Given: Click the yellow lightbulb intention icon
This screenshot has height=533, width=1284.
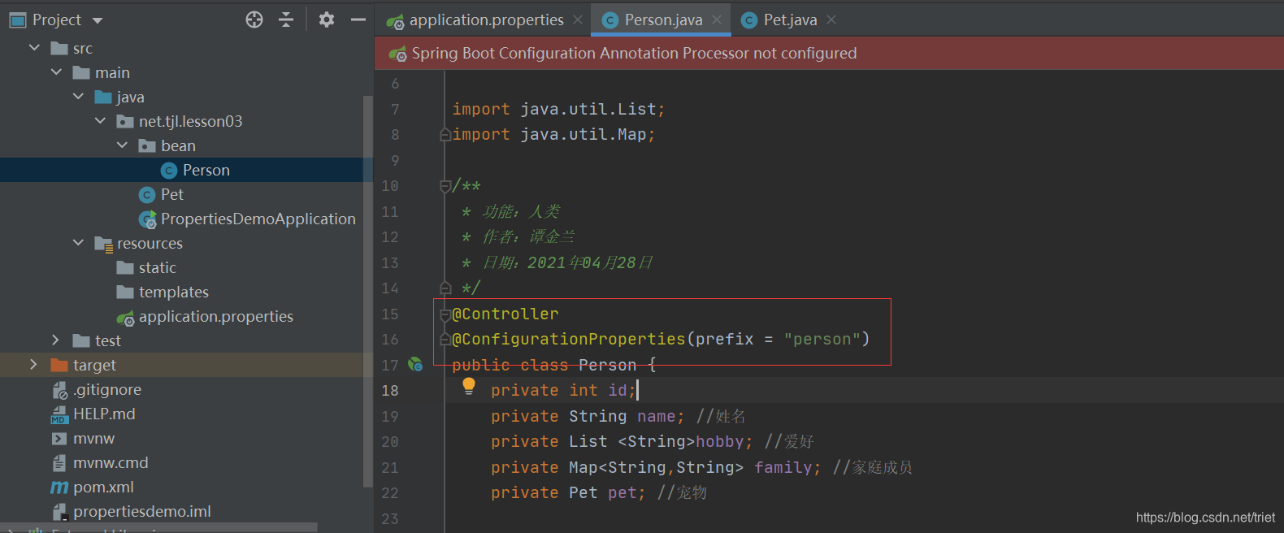Looking at the screenshot, I should [x=469, y=387].
